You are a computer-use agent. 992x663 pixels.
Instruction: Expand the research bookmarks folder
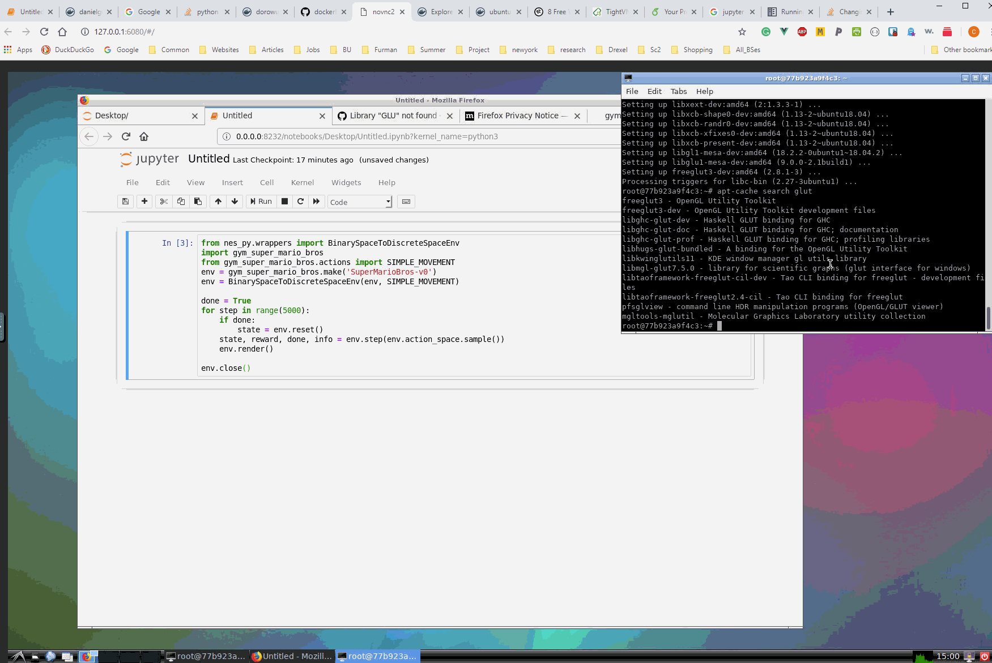click(x=567, y=50)
